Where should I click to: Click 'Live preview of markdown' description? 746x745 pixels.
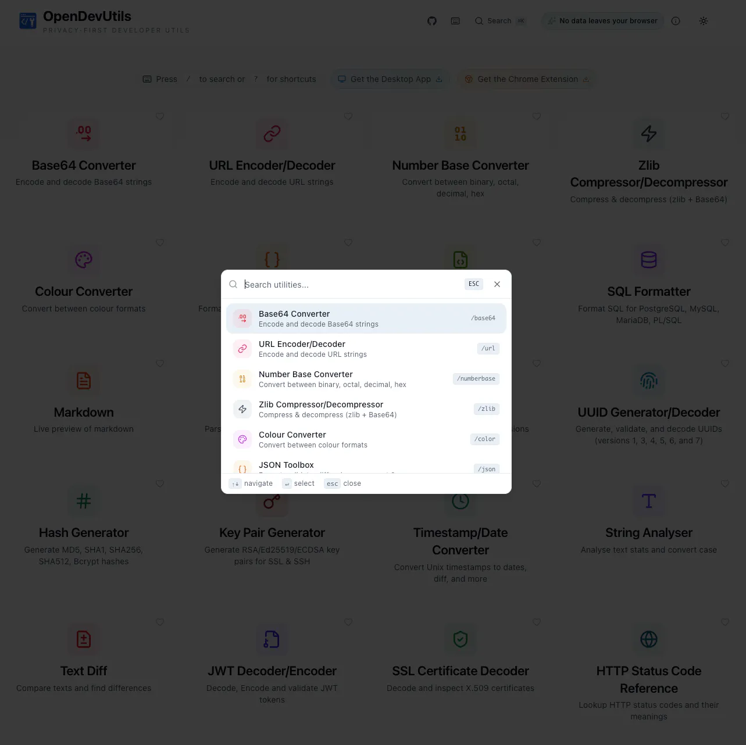(x=84, y=429)
